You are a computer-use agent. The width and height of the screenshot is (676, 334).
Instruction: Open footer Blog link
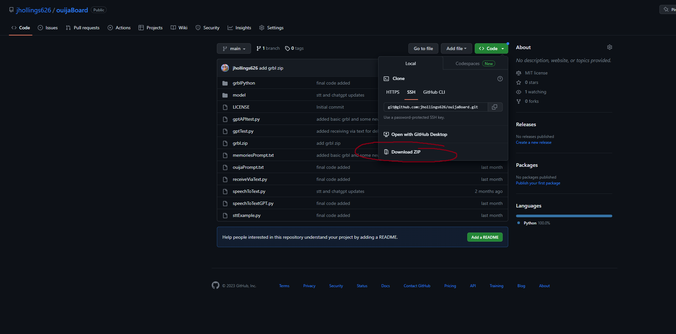coord(521,286)
